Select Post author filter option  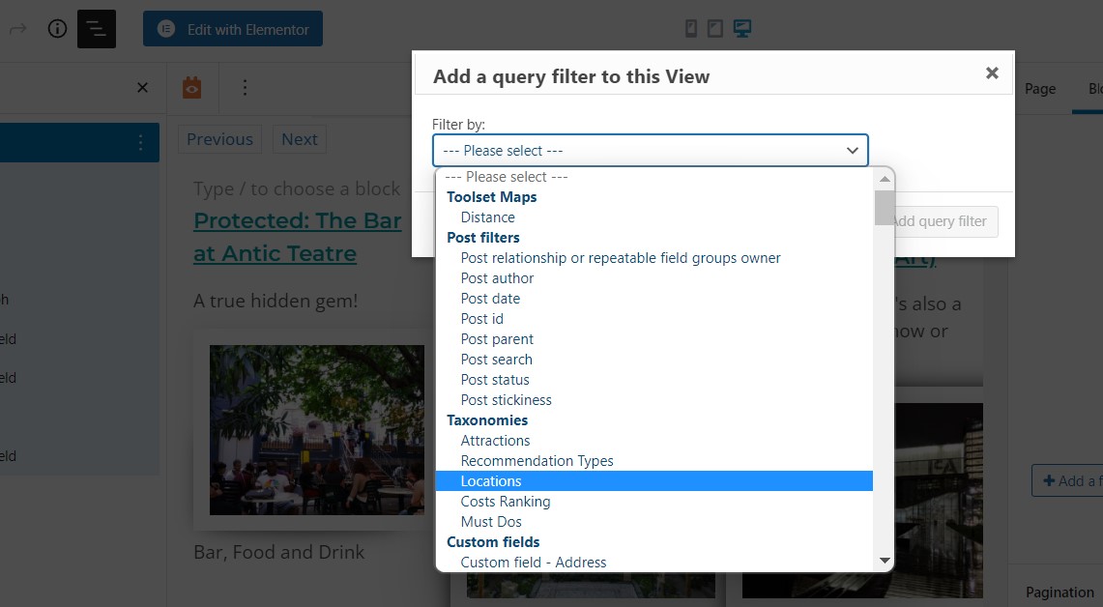coord(497,278)
